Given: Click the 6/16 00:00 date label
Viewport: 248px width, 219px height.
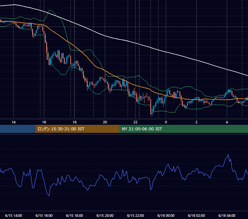Looking at the screenshot, I should coord(166,215).
